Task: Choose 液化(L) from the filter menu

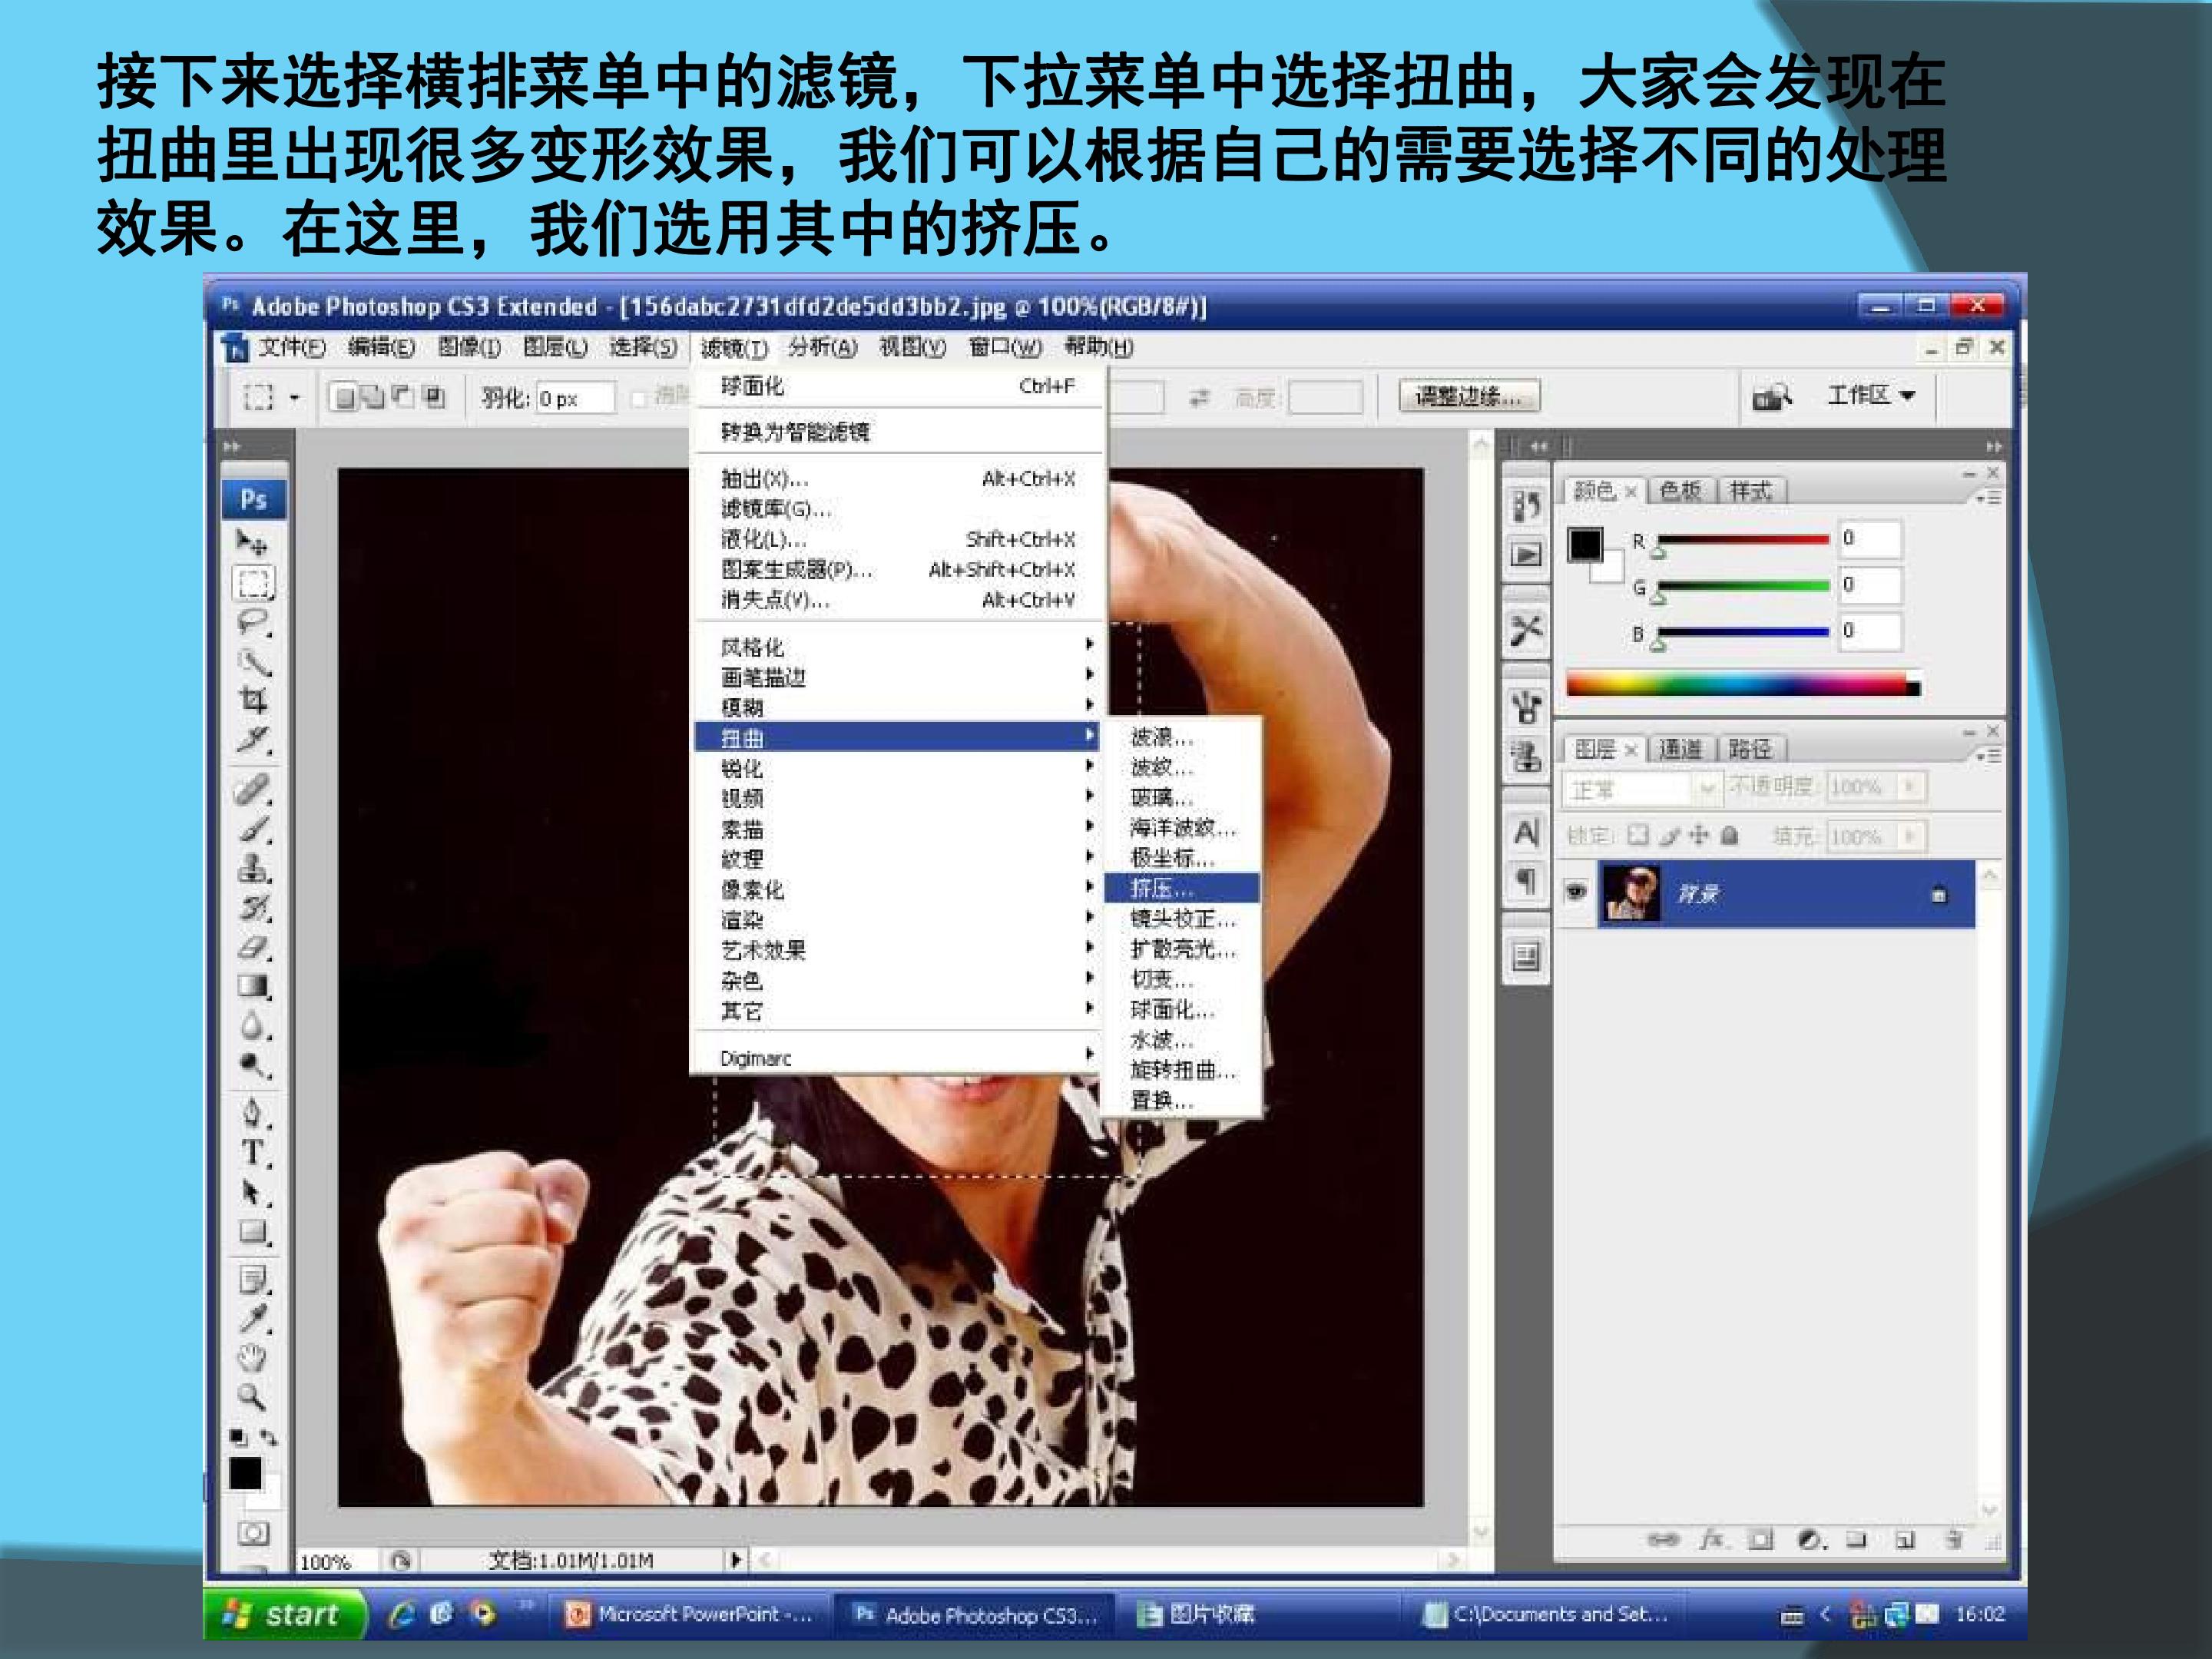Action: pos(897,539)
